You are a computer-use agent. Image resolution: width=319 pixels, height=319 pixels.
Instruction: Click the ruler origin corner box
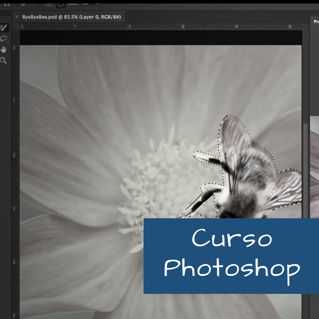(17, 27)
